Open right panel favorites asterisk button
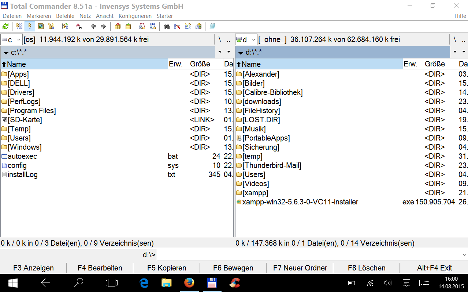Viewport: 468px width, 292px height. pos(454,52)
